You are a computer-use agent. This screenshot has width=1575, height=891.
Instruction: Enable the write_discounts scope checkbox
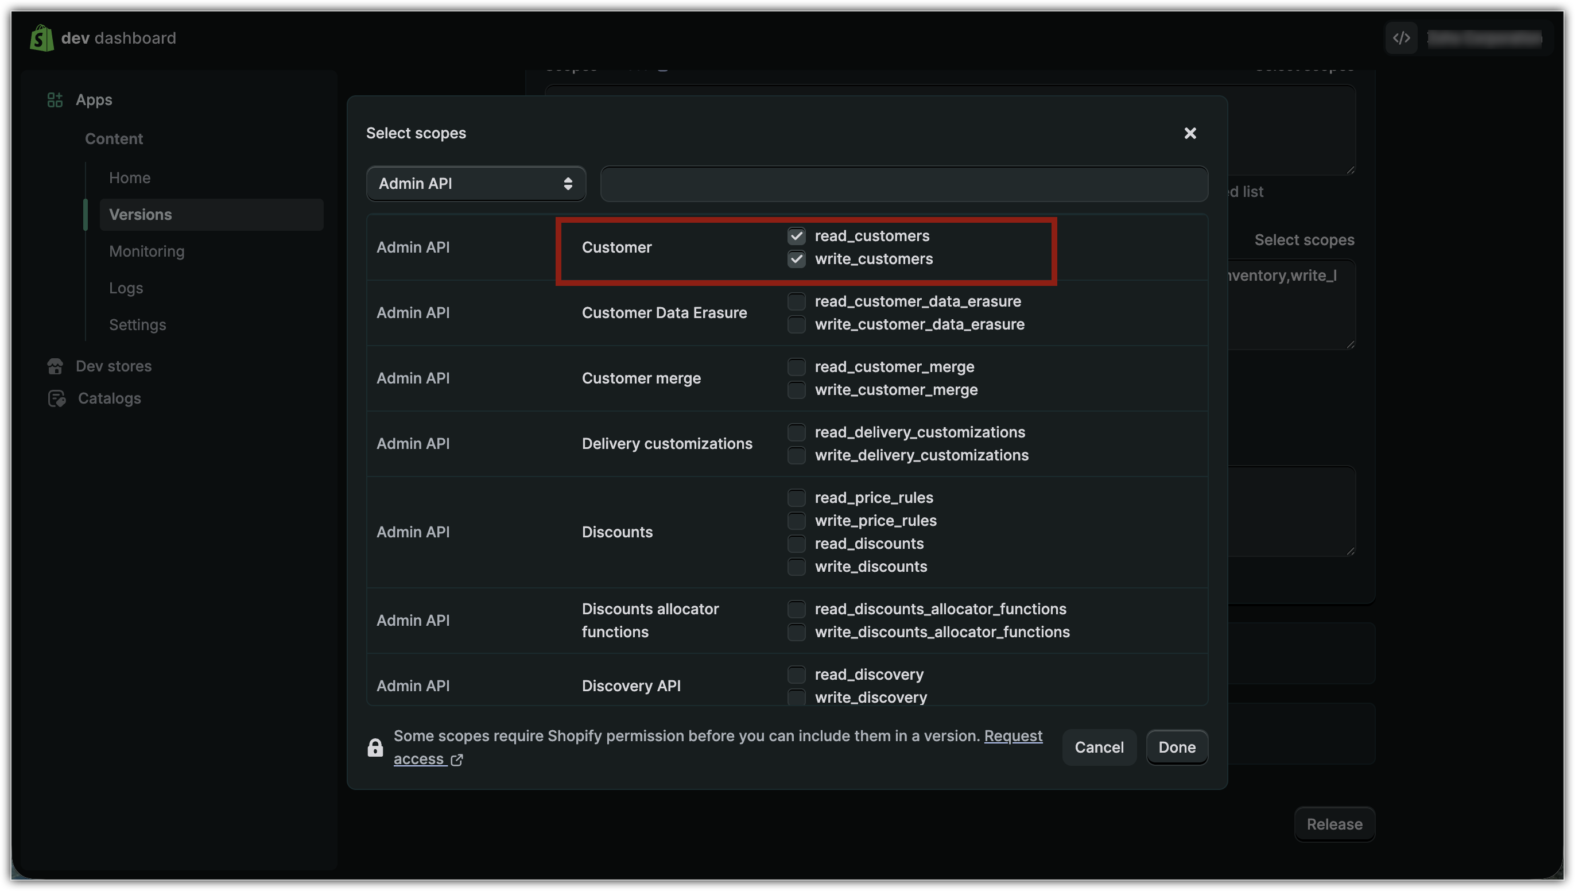point(796,567)
